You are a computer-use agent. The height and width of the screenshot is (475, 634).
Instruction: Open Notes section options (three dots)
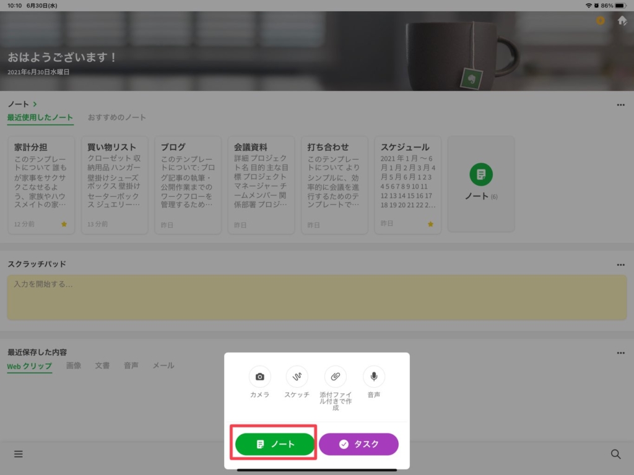click(620, 105)
